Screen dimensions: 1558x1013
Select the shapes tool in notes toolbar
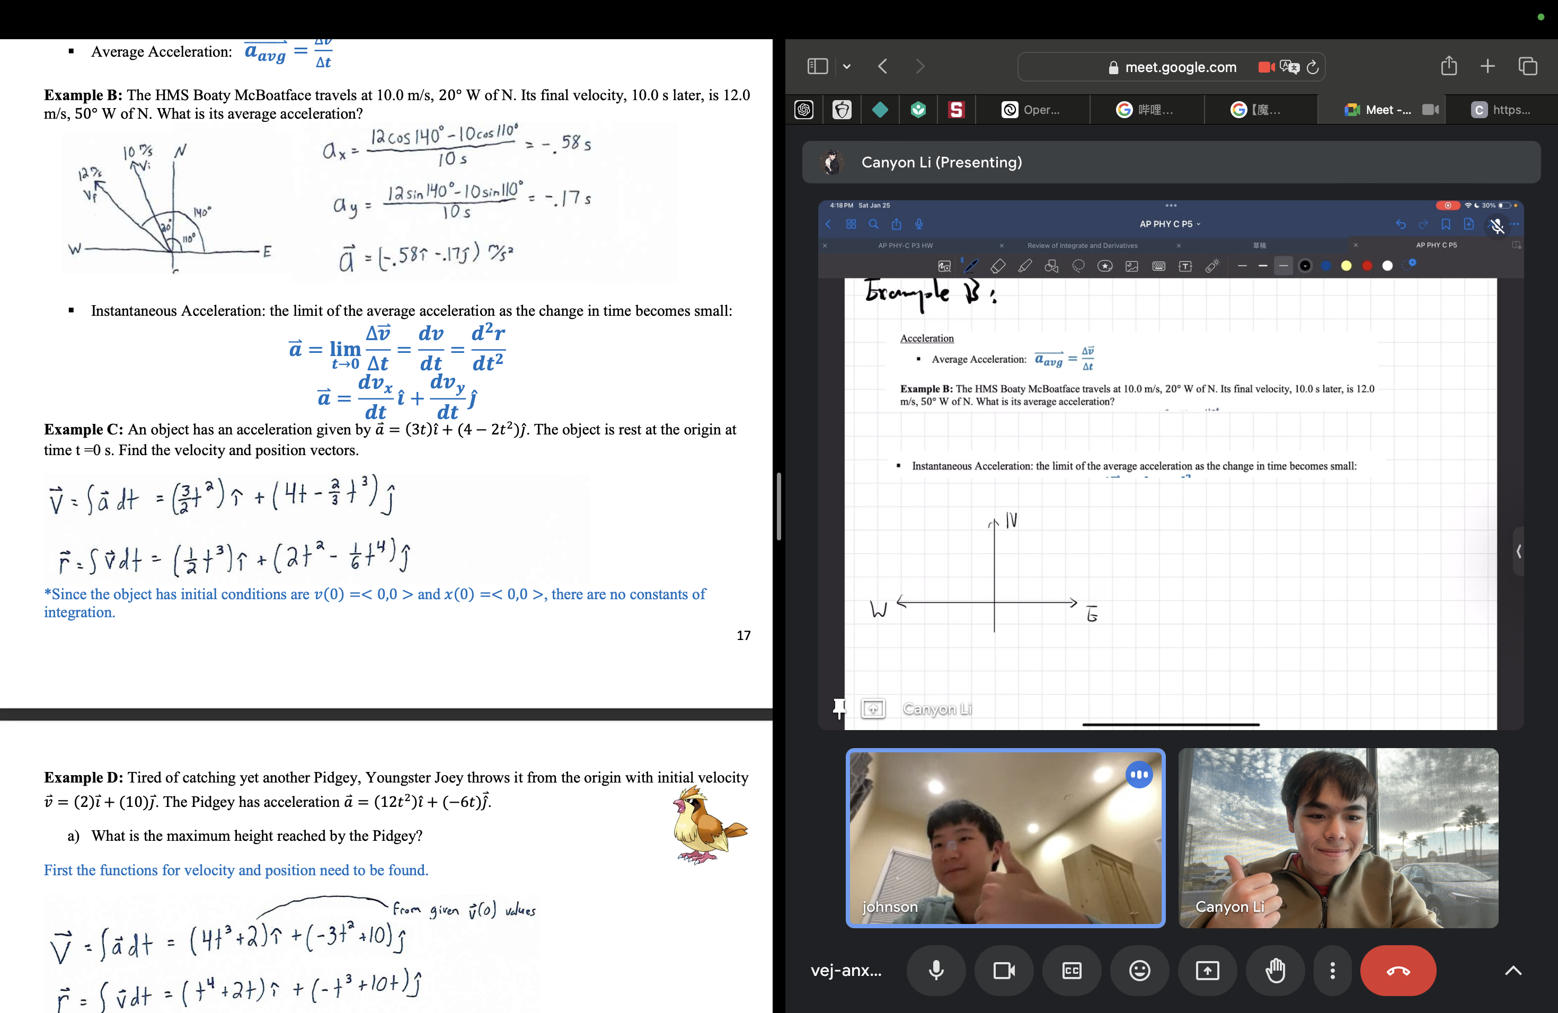pyautogui.click(x=1051, y=265)
